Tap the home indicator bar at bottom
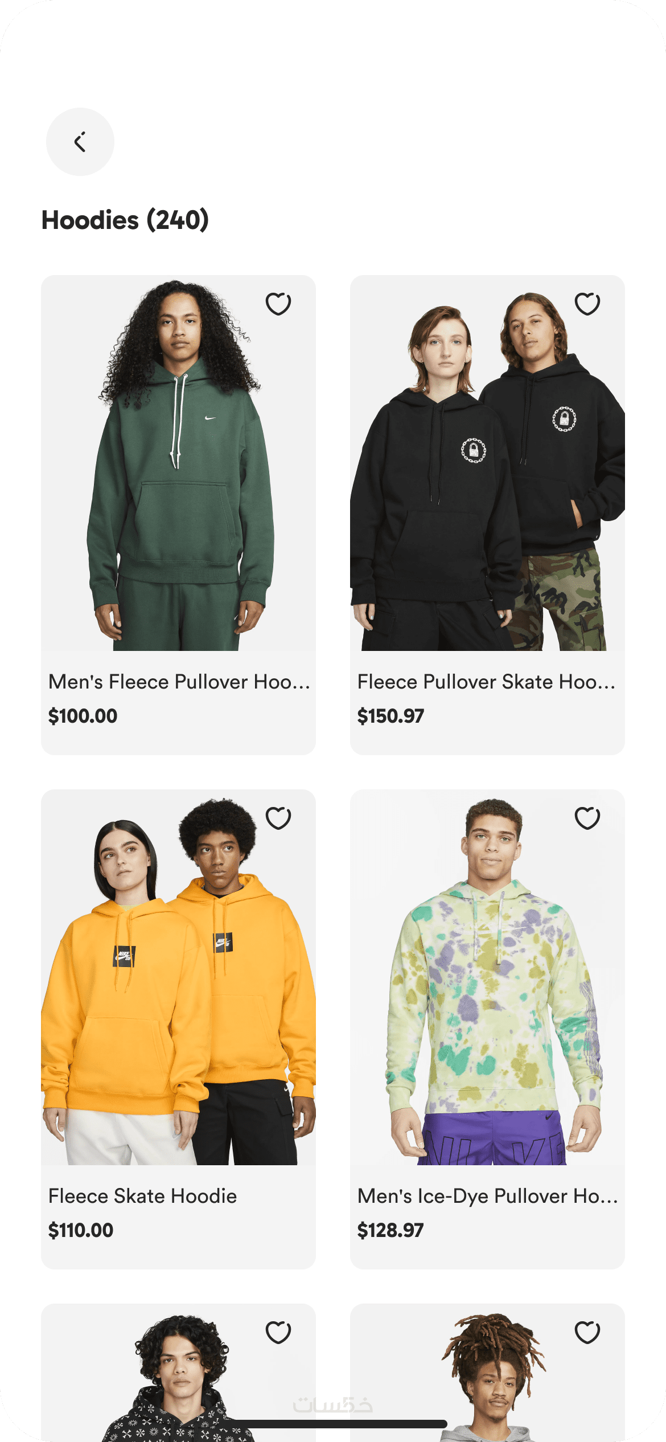The width and height of the screenshot is (666, 1442). click(x=333, y=1424)
